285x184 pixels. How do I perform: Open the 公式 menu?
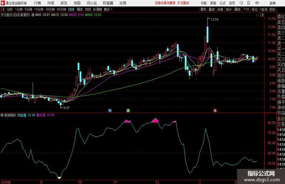click(x=222, y=3)
